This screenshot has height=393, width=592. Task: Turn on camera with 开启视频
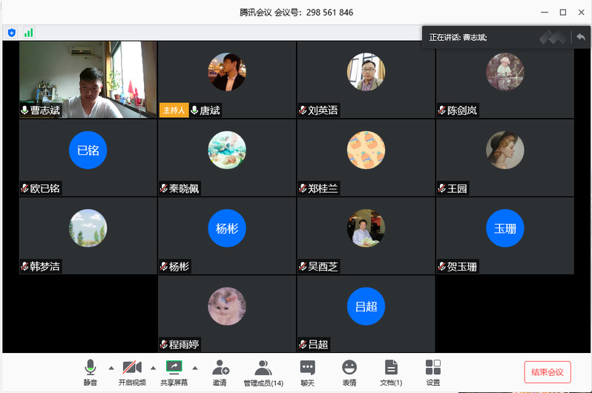click(132, 368)
